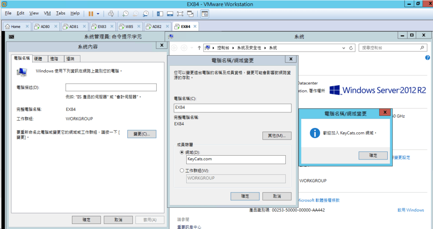Click the Unity mode toolbar icon

coord(190,14)
